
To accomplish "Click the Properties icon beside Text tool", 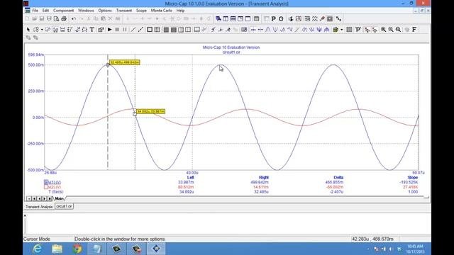I will click(x=101, y=30).
